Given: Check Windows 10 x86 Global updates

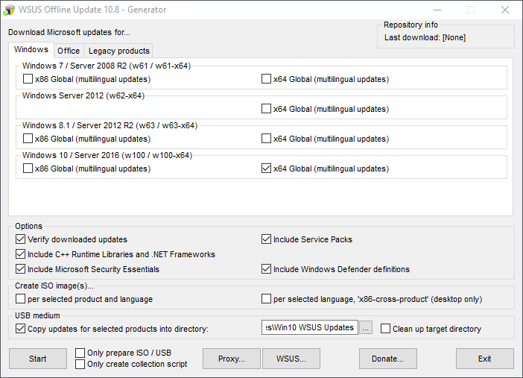Looking at the screenshot, I should (x=28, y=168).
